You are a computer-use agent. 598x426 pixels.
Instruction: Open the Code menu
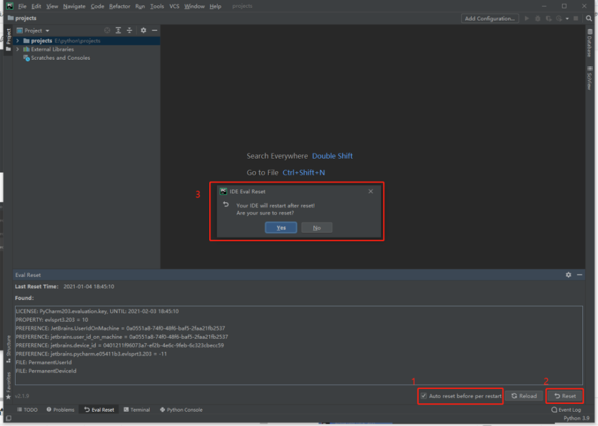[97, 6]
